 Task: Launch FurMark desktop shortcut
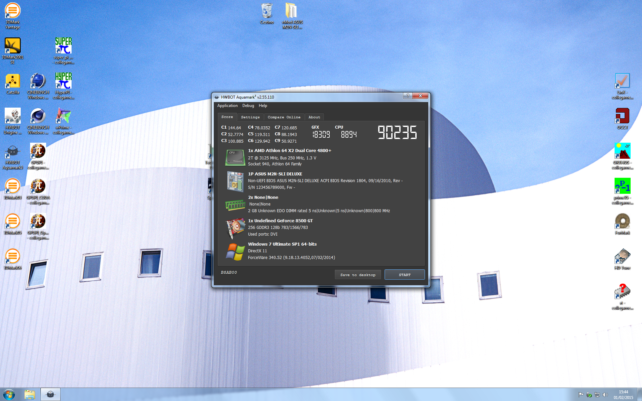click(x=622, y=224)
